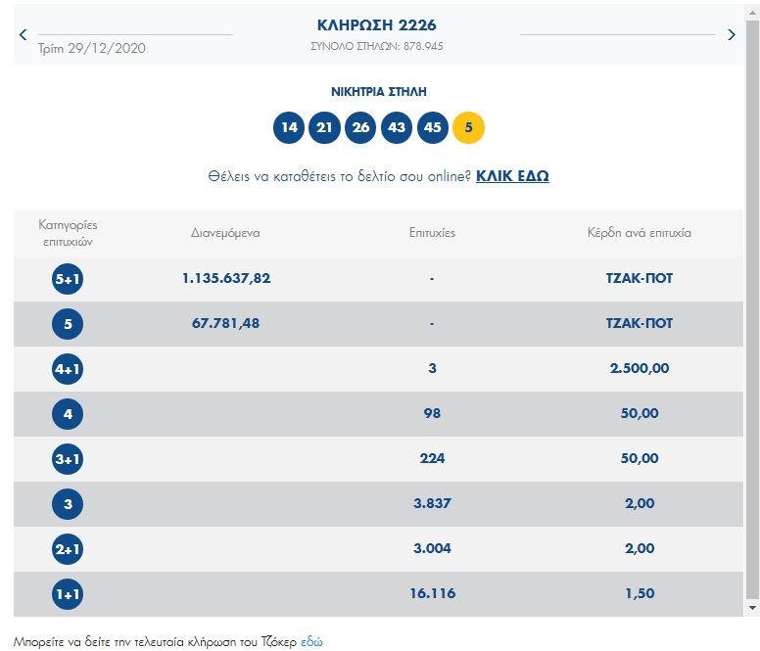Follow the εδώ link for latest draw

(x=310, y=642)
